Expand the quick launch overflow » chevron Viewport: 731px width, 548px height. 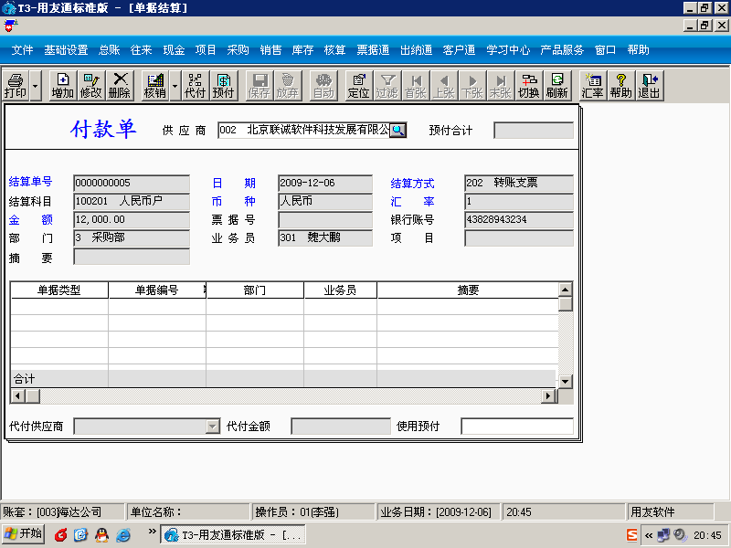click(x=152, y=531)
